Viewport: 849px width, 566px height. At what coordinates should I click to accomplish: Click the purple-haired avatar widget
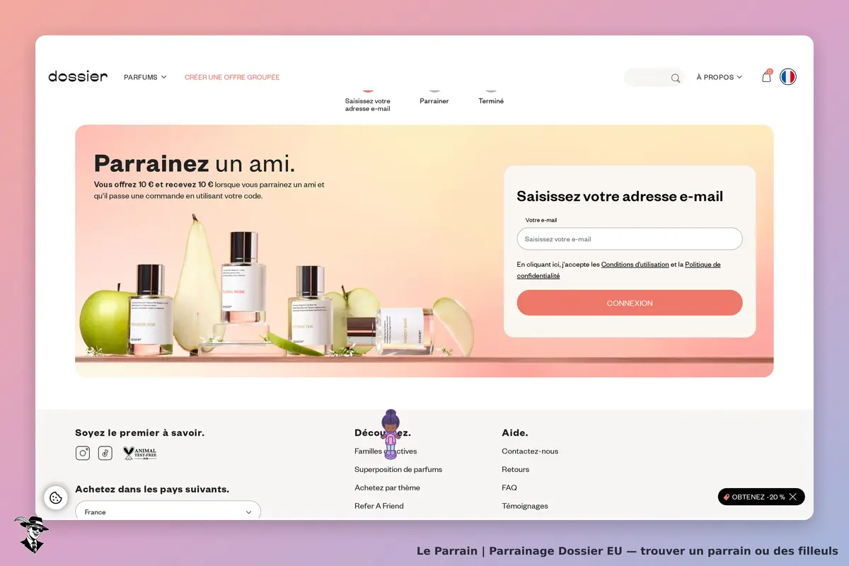391,434
